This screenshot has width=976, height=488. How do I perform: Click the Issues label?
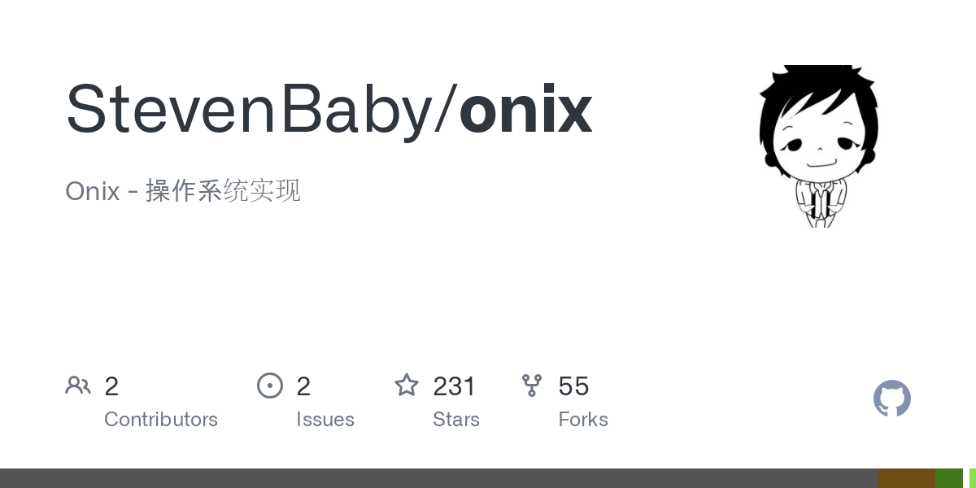coord(325,420)
